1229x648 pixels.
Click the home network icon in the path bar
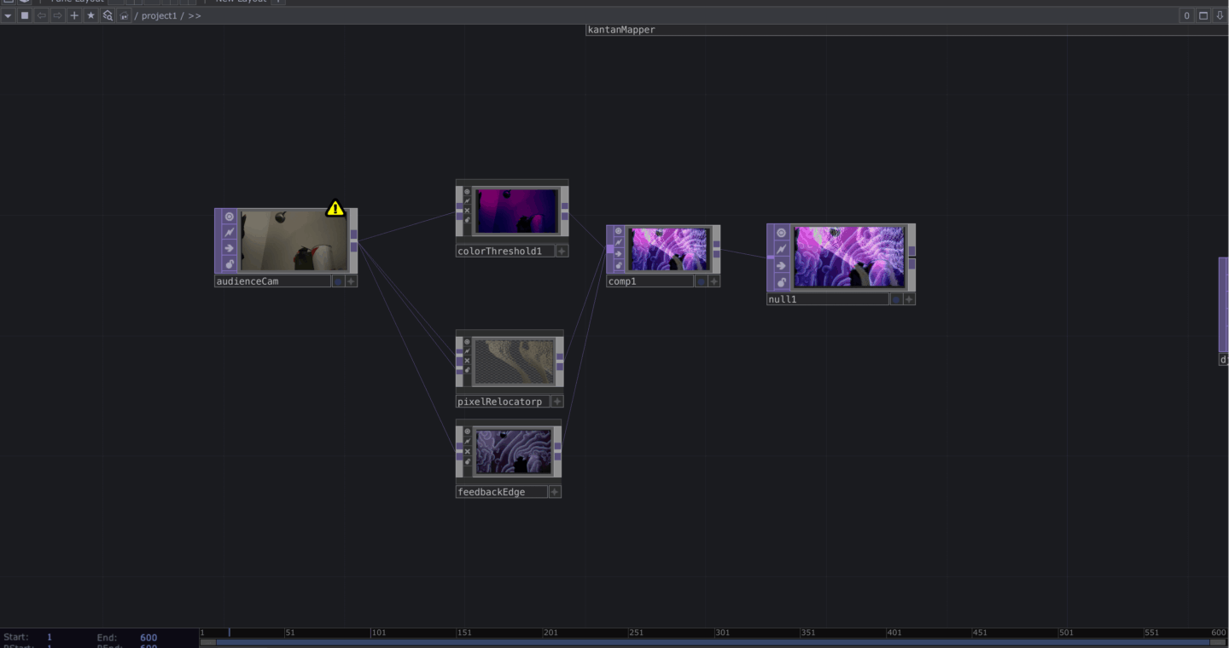tap(124, 15)
